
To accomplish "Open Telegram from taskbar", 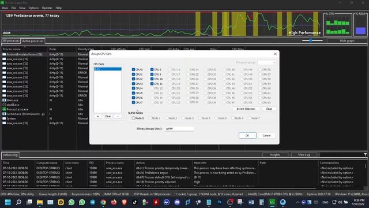I will pos(93,202).
